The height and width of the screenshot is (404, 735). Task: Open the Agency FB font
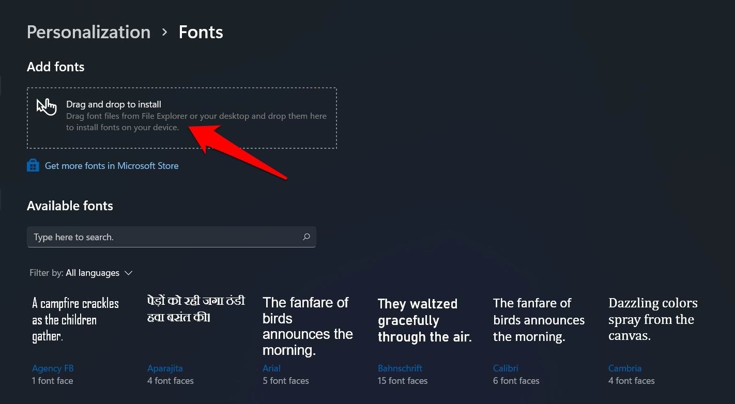(53, 368)
